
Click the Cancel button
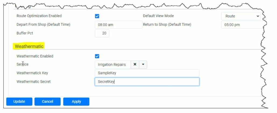(x=47, y=101)
